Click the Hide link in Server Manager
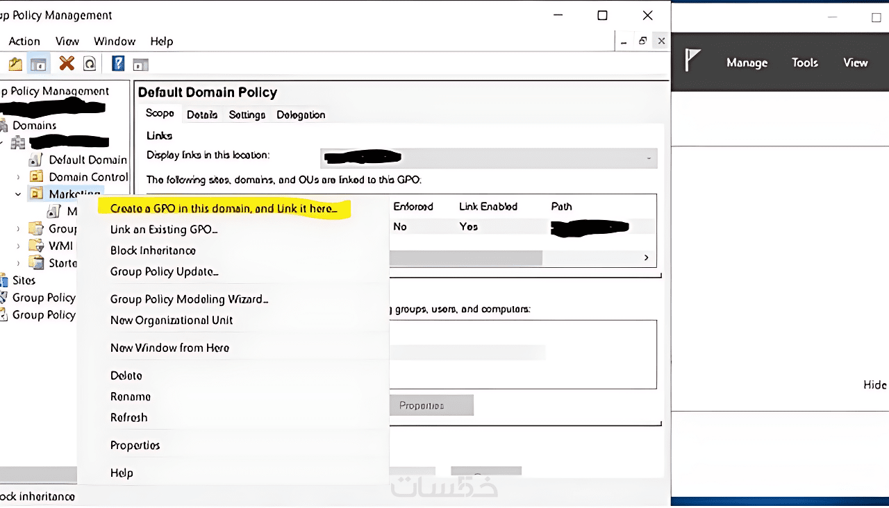The image size is (889, 508). (x=875, y=384)
